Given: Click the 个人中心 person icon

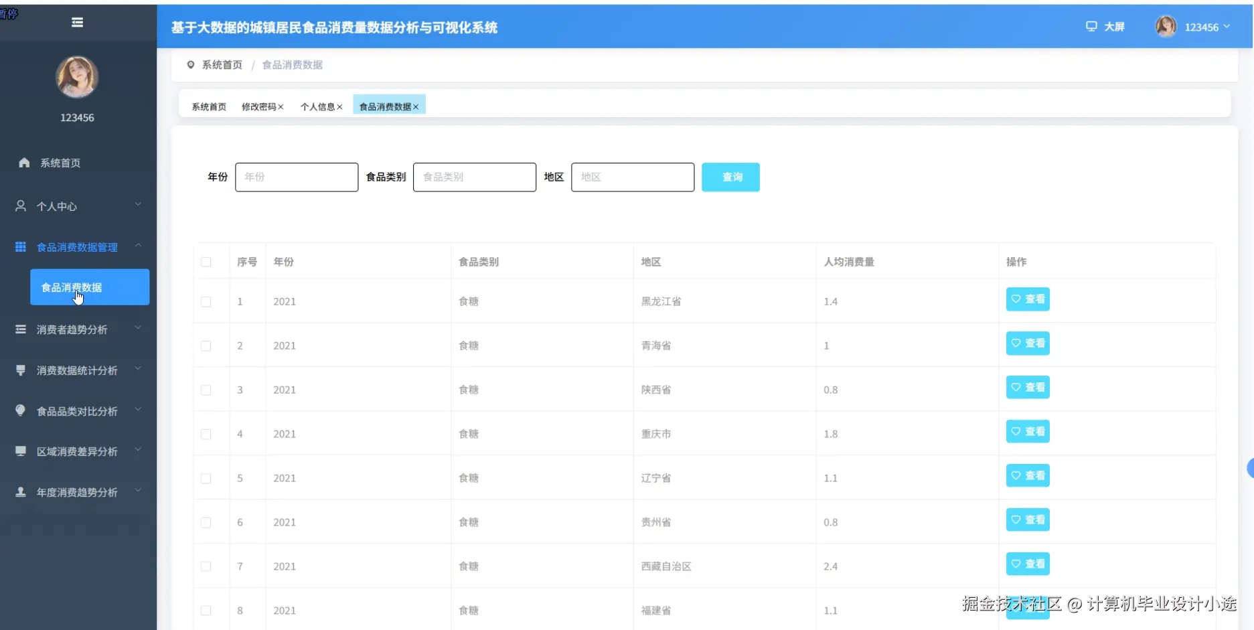Looking at the screenshot, I should (20, 206).
